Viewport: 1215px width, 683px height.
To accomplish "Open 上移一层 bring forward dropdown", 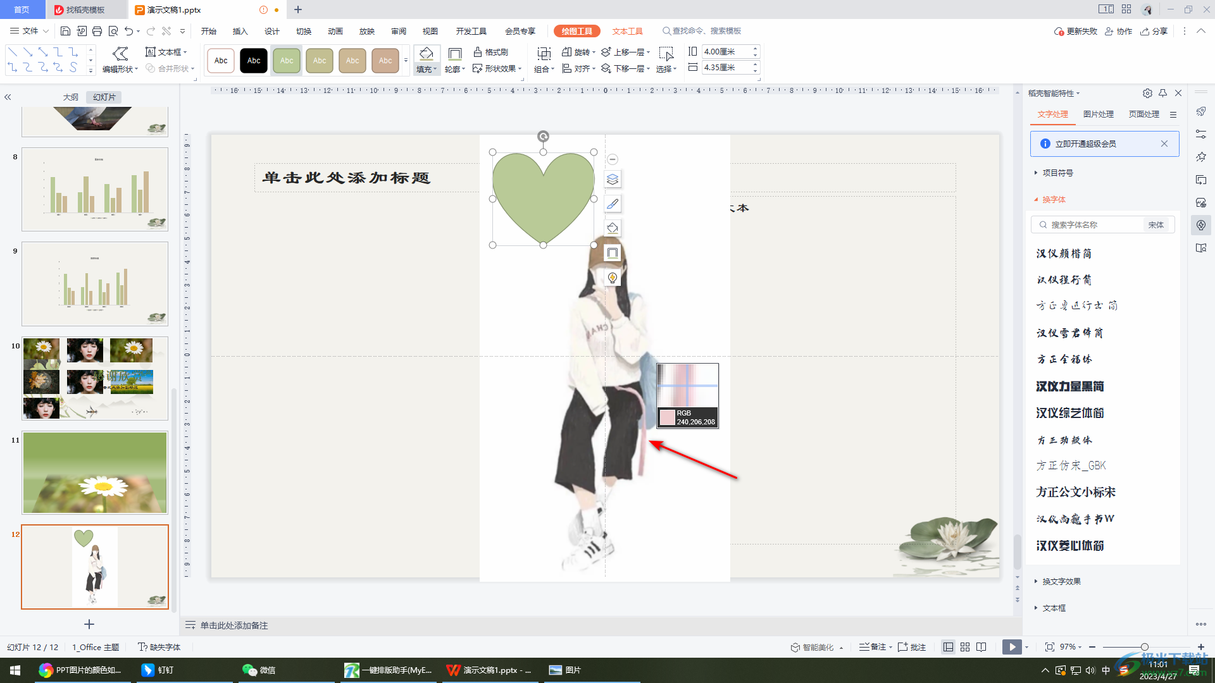I will pyautogui.click(x=625, y=52).
